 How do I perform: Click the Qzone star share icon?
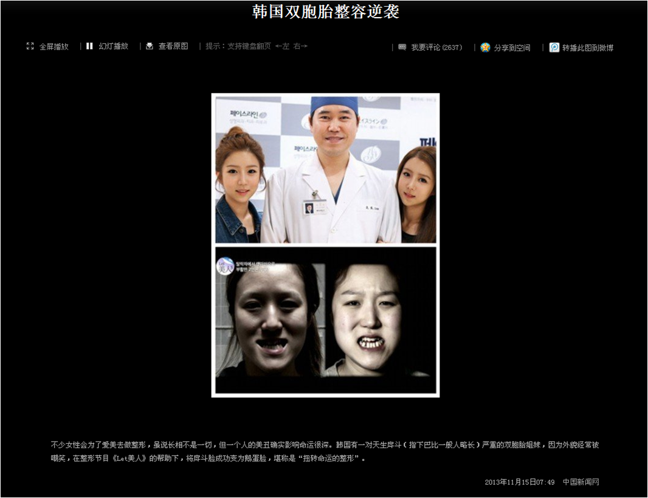(485, 47)
